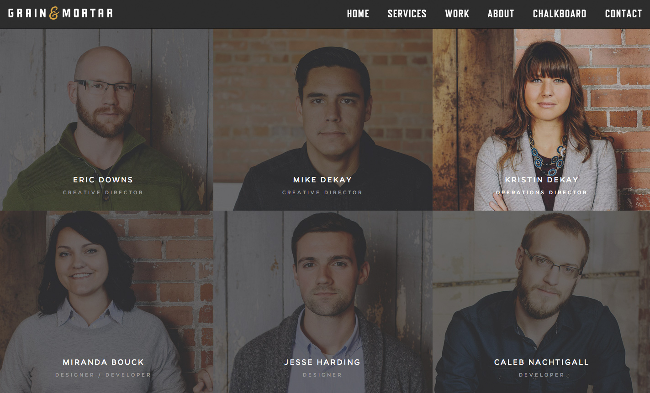Click the Grain & Mortar logo

click(x=60, y=13)
